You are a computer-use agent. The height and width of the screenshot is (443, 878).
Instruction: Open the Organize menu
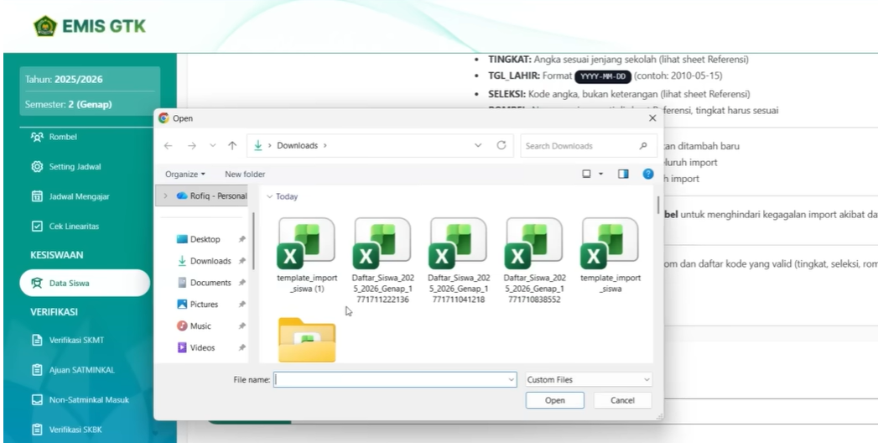tap(184, 175)
